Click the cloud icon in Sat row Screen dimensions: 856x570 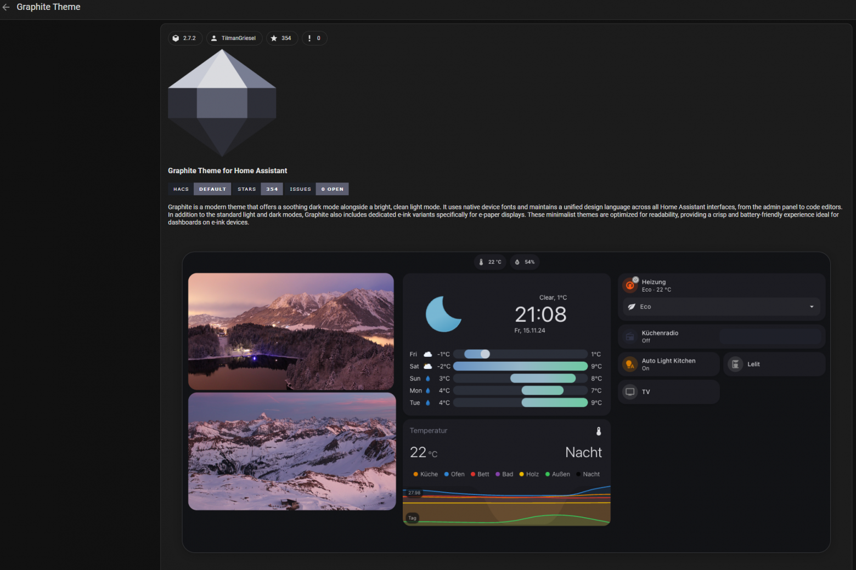tap(427, 367)
